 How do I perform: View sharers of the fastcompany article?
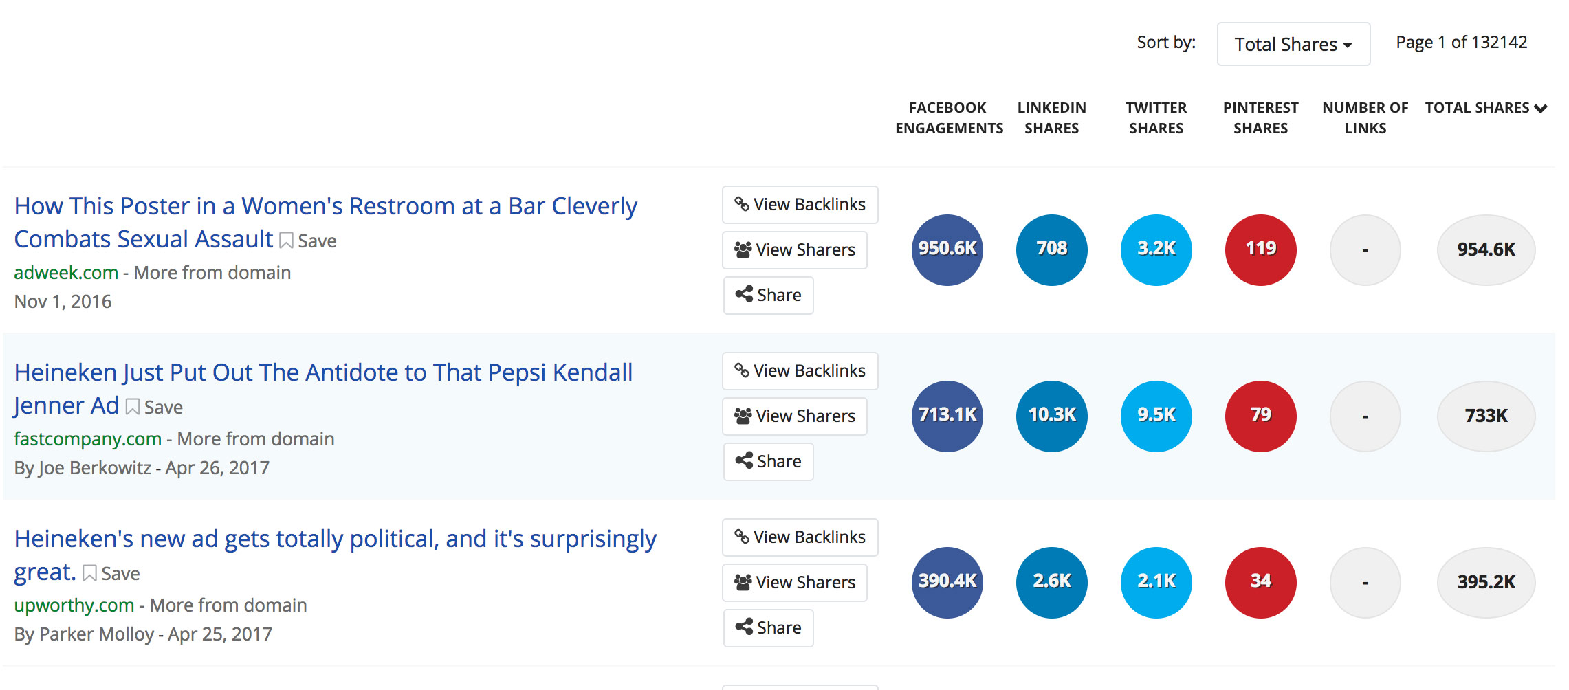pyautogui.click(x=795, y=416)
